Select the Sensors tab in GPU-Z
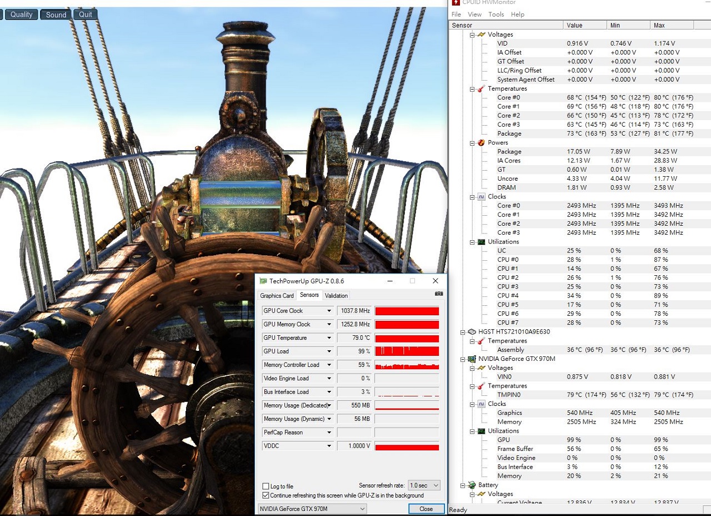Screen dimensions: 711x516 point(309,295)
